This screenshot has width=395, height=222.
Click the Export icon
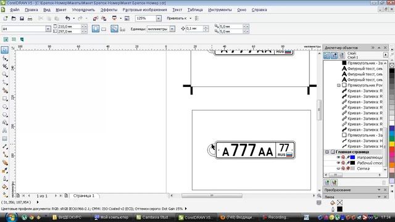(x=104, y=18)
